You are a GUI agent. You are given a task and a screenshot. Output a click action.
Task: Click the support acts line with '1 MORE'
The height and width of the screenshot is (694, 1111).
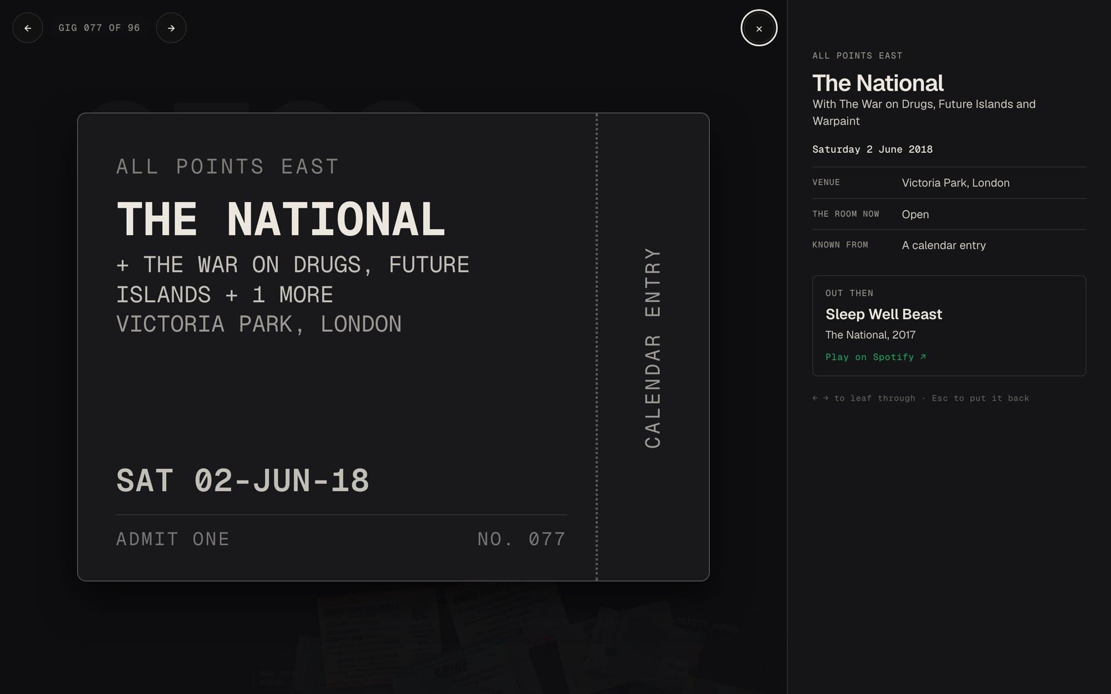(293, 279)
